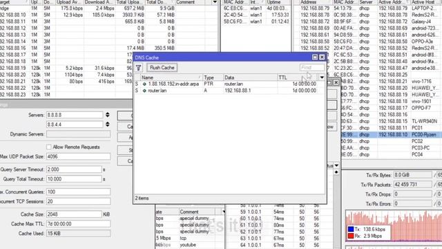
Task: Click the blue Tx legend swatch
Action: pos(351,229)
